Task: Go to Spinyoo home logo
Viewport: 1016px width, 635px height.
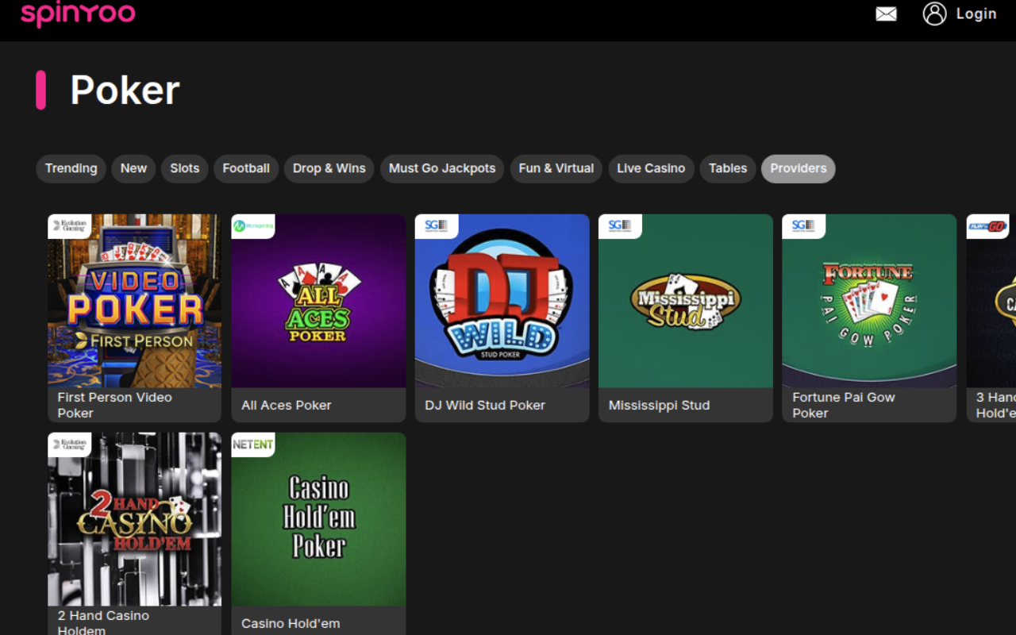Action: 78,14
